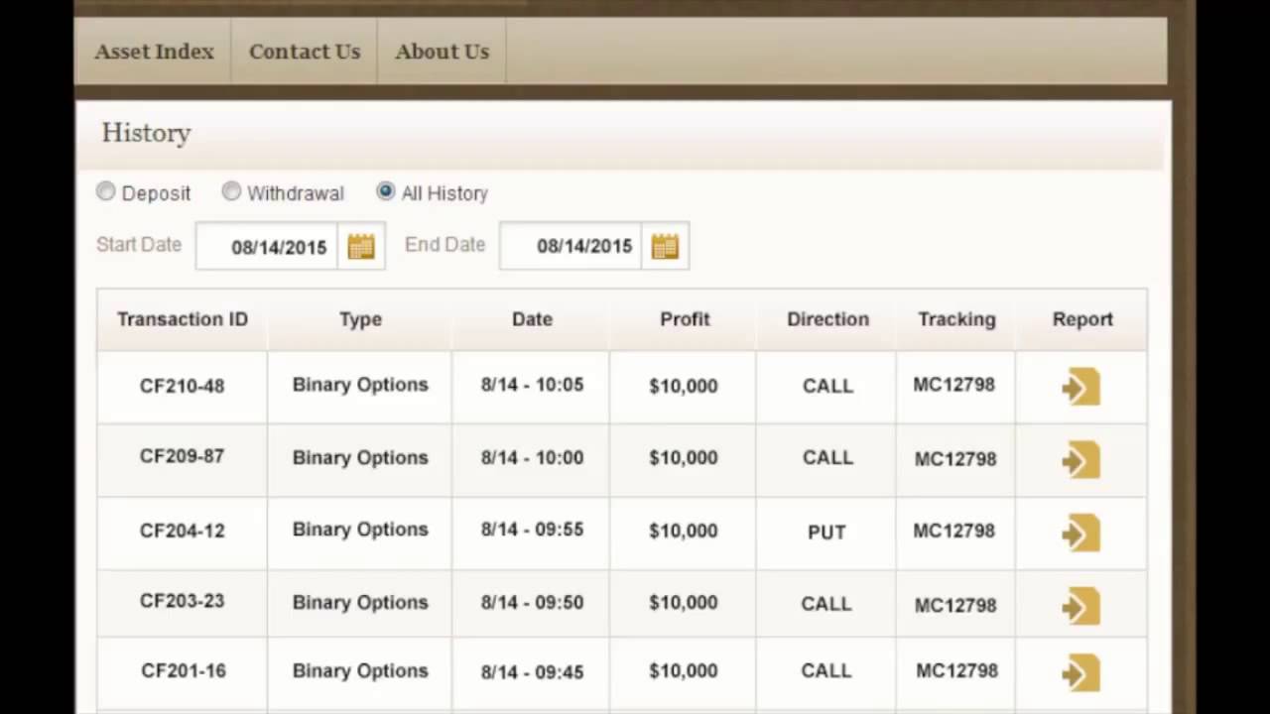
Task: Click $10,000 profit in CF201-16 row
Action: [684, 672]
